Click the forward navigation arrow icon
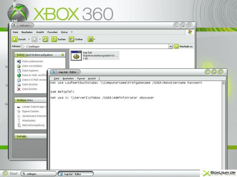237x177 pixels. 35,39
